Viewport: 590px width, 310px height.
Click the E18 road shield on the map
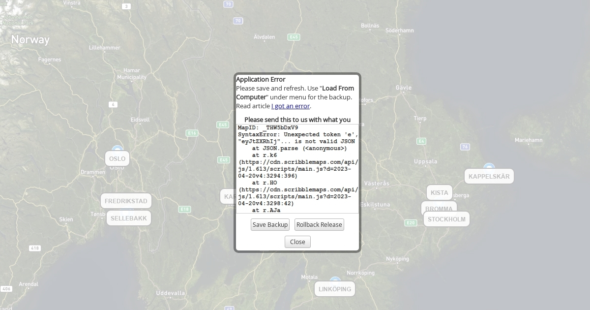(x=184, y=209)
